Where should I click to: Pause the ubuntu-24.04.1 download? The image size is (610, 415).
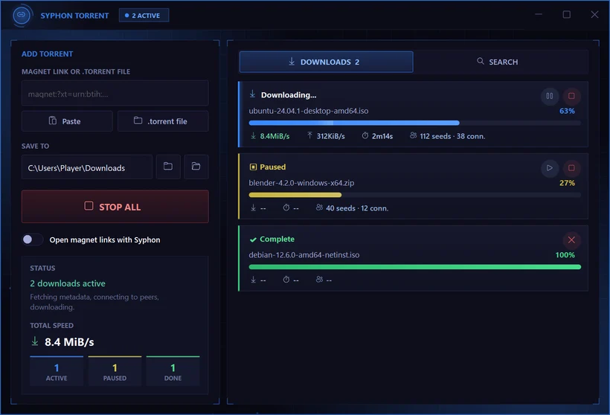tap(549, 96)
